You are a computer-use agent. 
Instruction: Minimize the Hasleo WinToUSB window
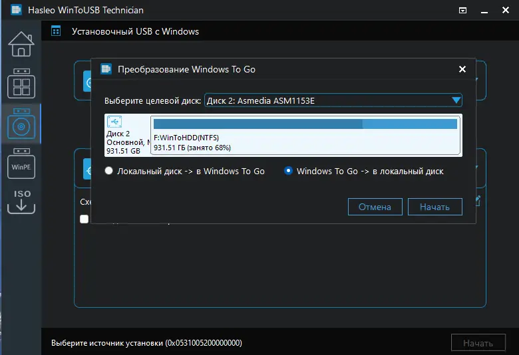(x=484, y=12)
